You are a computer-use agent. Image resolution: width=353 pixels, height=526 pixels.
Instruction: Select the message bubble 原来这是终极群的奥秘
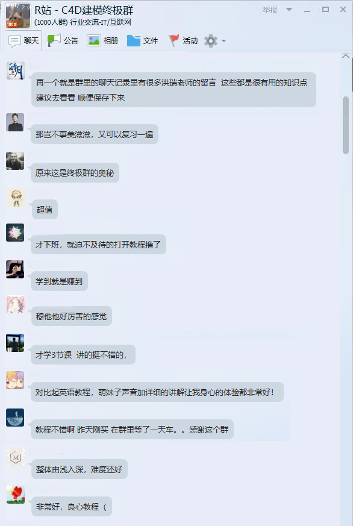[75, 173]
